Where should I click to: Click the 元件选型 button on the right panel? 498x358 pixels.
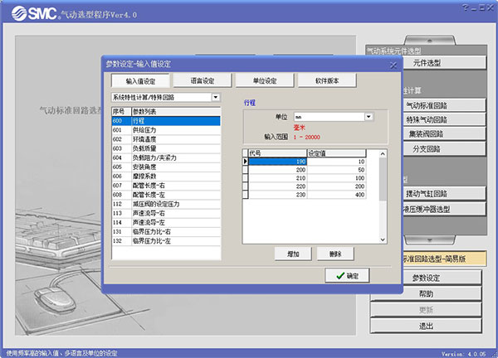tap(426, 63)
